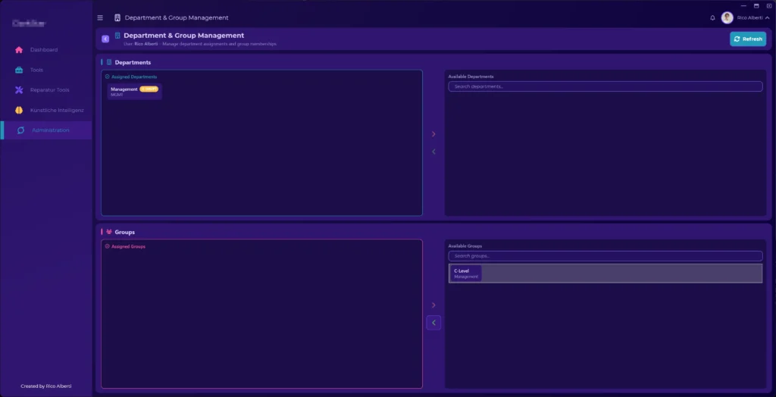Click the Search departments field

click(605, 86)
